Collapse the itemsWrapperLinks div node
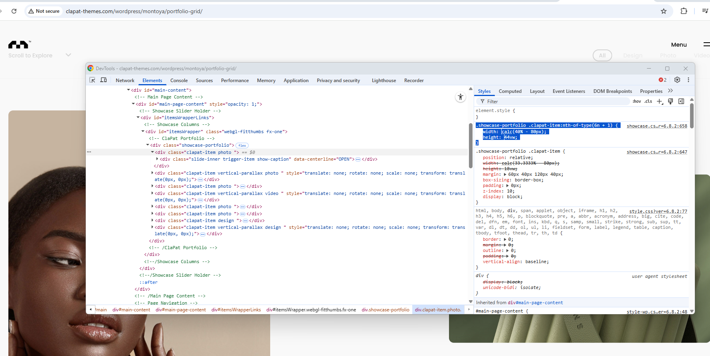The image size is (710, 356). (138, 118)
